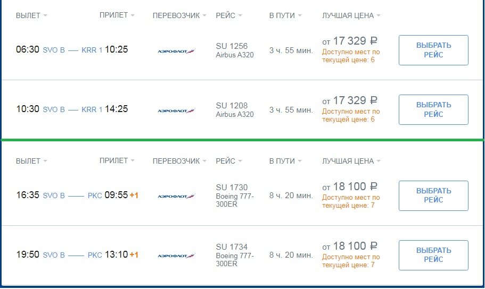This screenshot has height=289, width=485.
Task: Sort top table by ЛУЧШАЯ ЦЕНА
Action: tap(351, 15)
